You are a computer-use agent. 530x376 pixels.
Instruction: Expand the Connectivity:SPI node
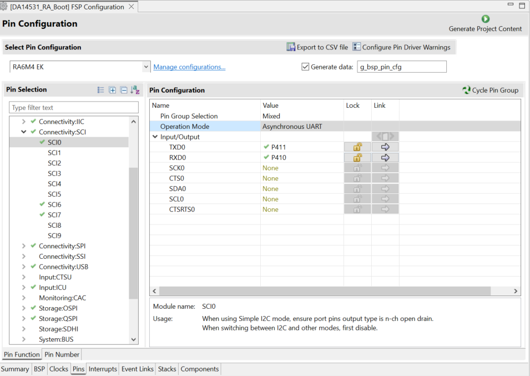point(24,246)
